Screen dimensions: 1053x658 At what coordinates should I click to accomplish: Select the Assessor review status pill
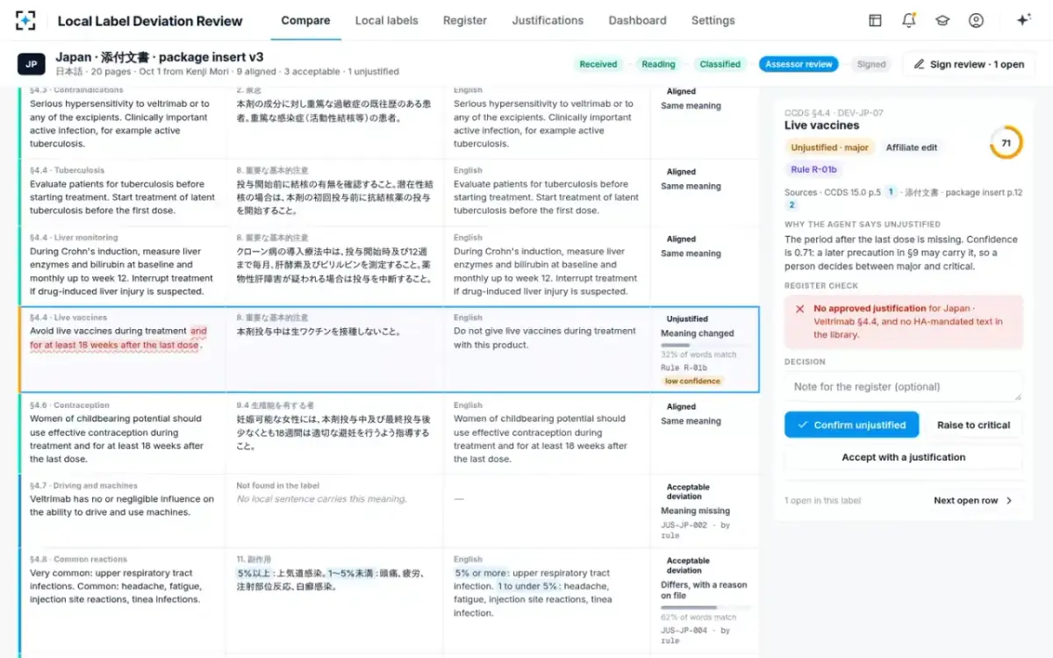[x=799, y=64]
